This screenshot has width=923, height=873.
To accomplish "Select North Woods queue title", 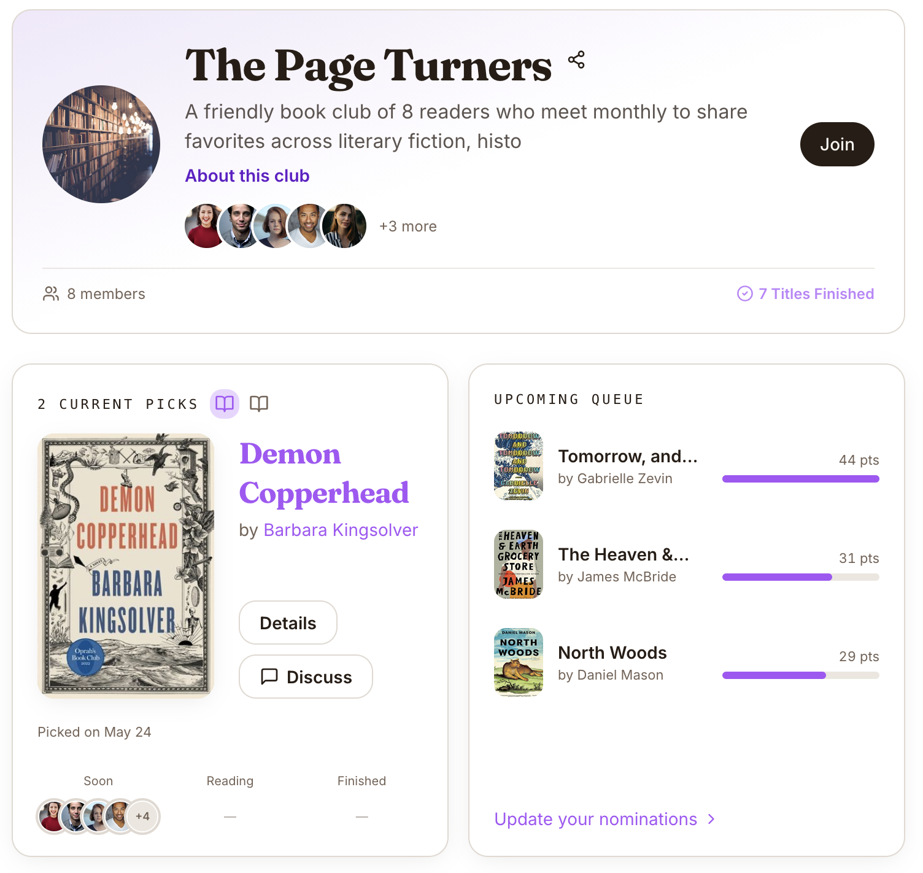I will point(612,653).
